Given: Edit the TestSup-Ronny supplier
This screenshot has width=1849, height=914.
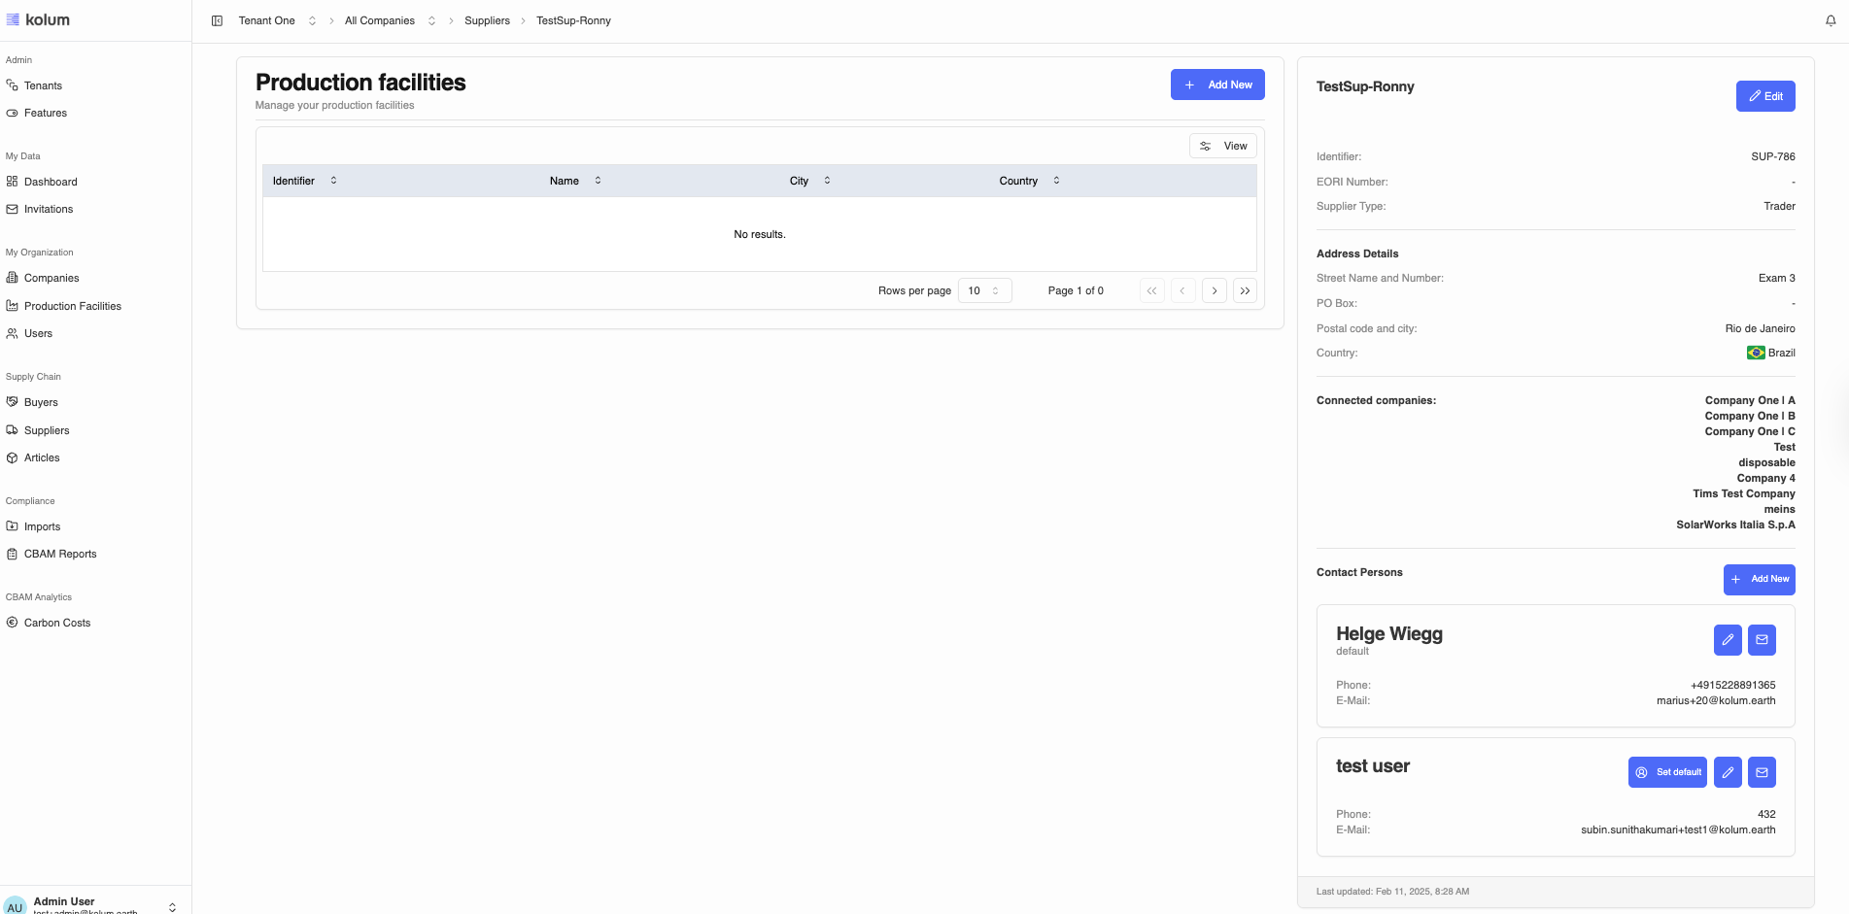Looking at the screenshot, I should pos(1765,96).
